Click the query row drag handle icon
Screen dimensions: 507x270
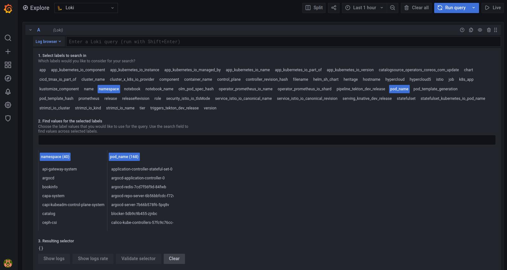[x=496, y=30]
